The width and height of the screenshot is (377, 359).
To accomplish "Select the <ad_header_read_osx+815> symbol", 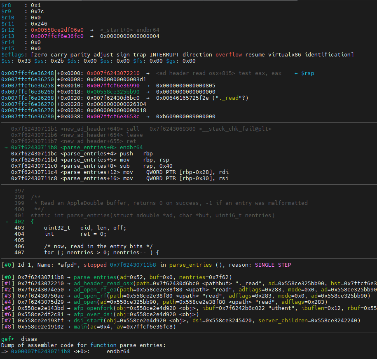I will (195, 73).
